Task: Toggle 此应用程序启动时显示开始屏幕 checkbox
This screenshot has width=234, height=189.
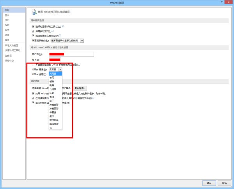Action: coord(33,103)
